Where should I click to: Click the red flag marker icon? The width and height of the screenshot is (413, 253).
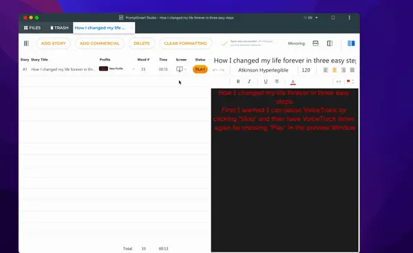click(348, 82)
